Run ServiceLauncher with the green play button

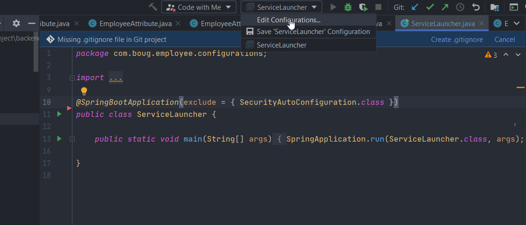pyautogui.click(x=333, y=7)
